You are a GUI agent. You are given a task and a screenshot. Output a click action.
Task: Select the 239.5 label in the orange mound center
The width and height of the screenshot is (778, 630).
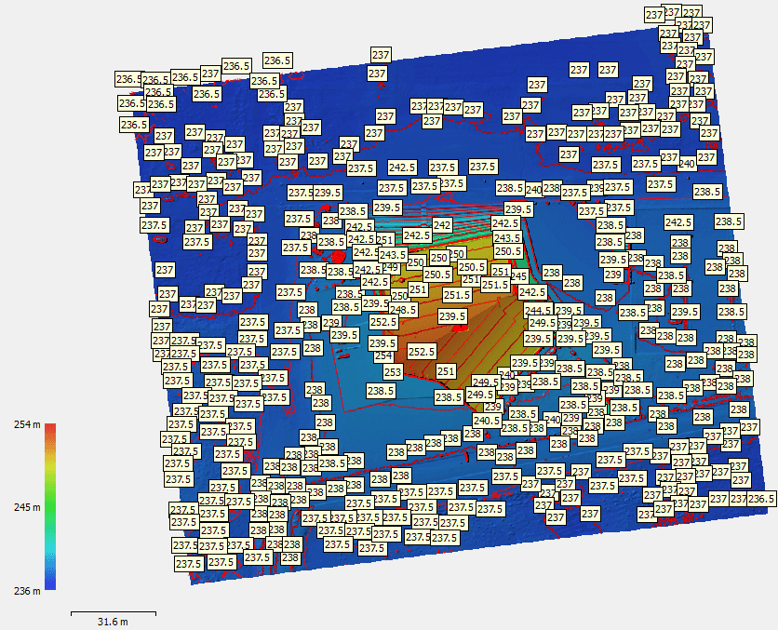pyautogui.click(x=452, y=317)
